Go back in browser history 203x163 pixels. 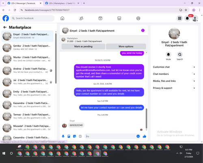(x=4, y=10)
